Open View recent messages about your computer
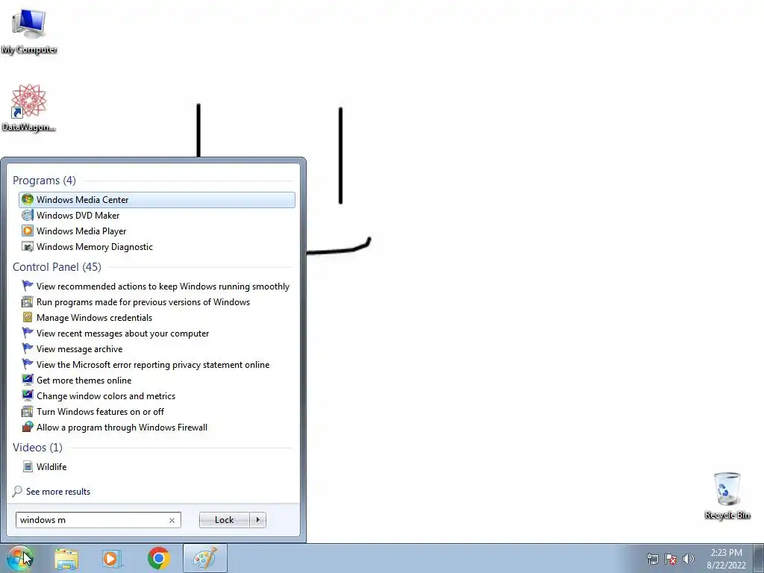 (x=157, y=334)
